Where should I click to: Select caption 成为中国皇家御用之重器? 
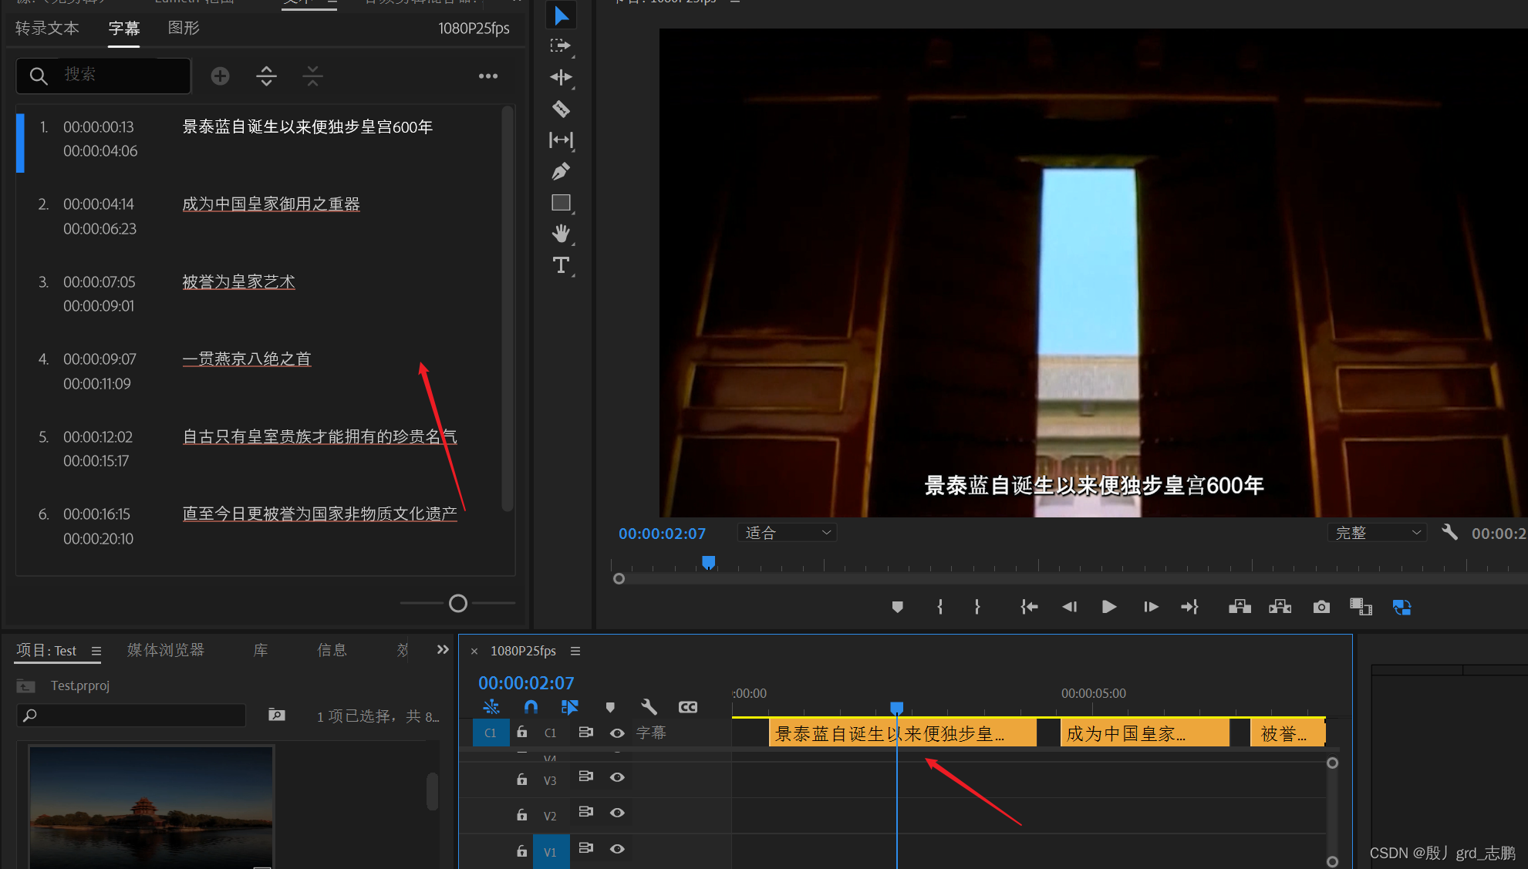click(x=271, y=204)
